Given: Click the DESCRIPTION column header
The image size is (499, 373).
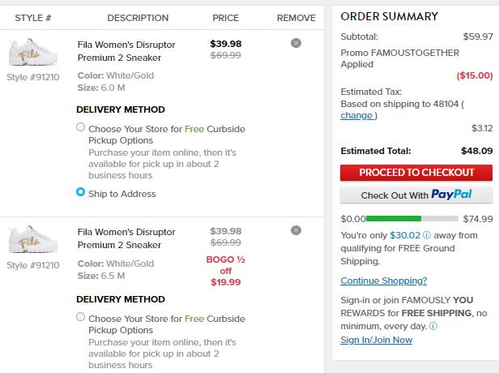Looking at the screenshot, I should tap(138, 18).
